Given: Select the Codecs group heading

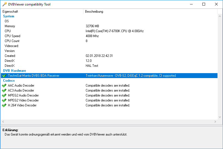Looking at the screenshot, I should click(9, 81).
